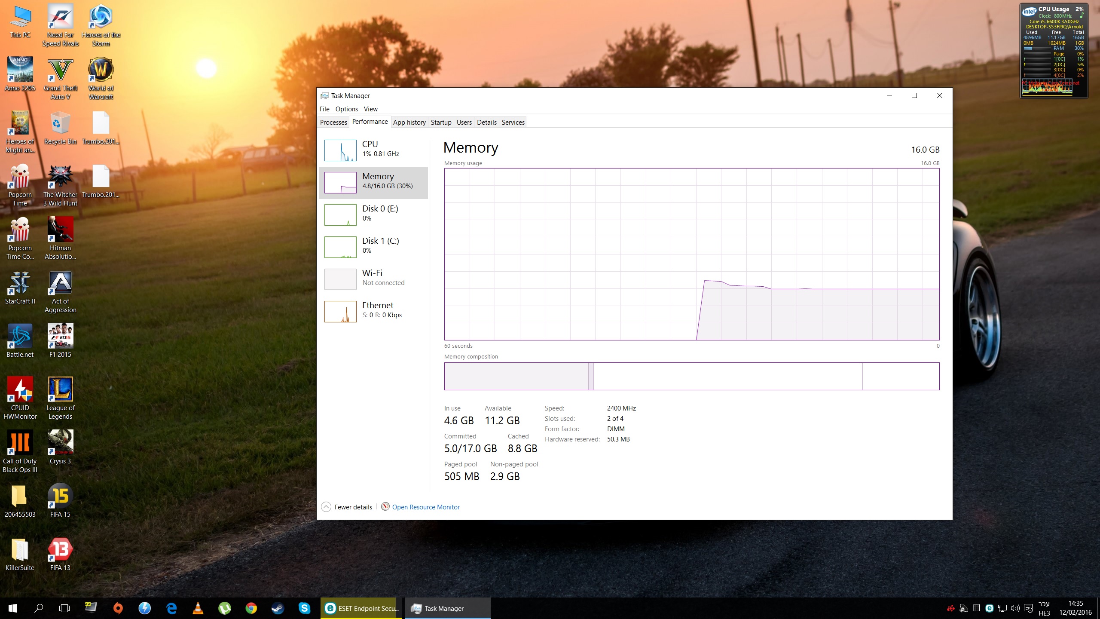Select Act of Aggression shortcut

click(x=60, y=293)
